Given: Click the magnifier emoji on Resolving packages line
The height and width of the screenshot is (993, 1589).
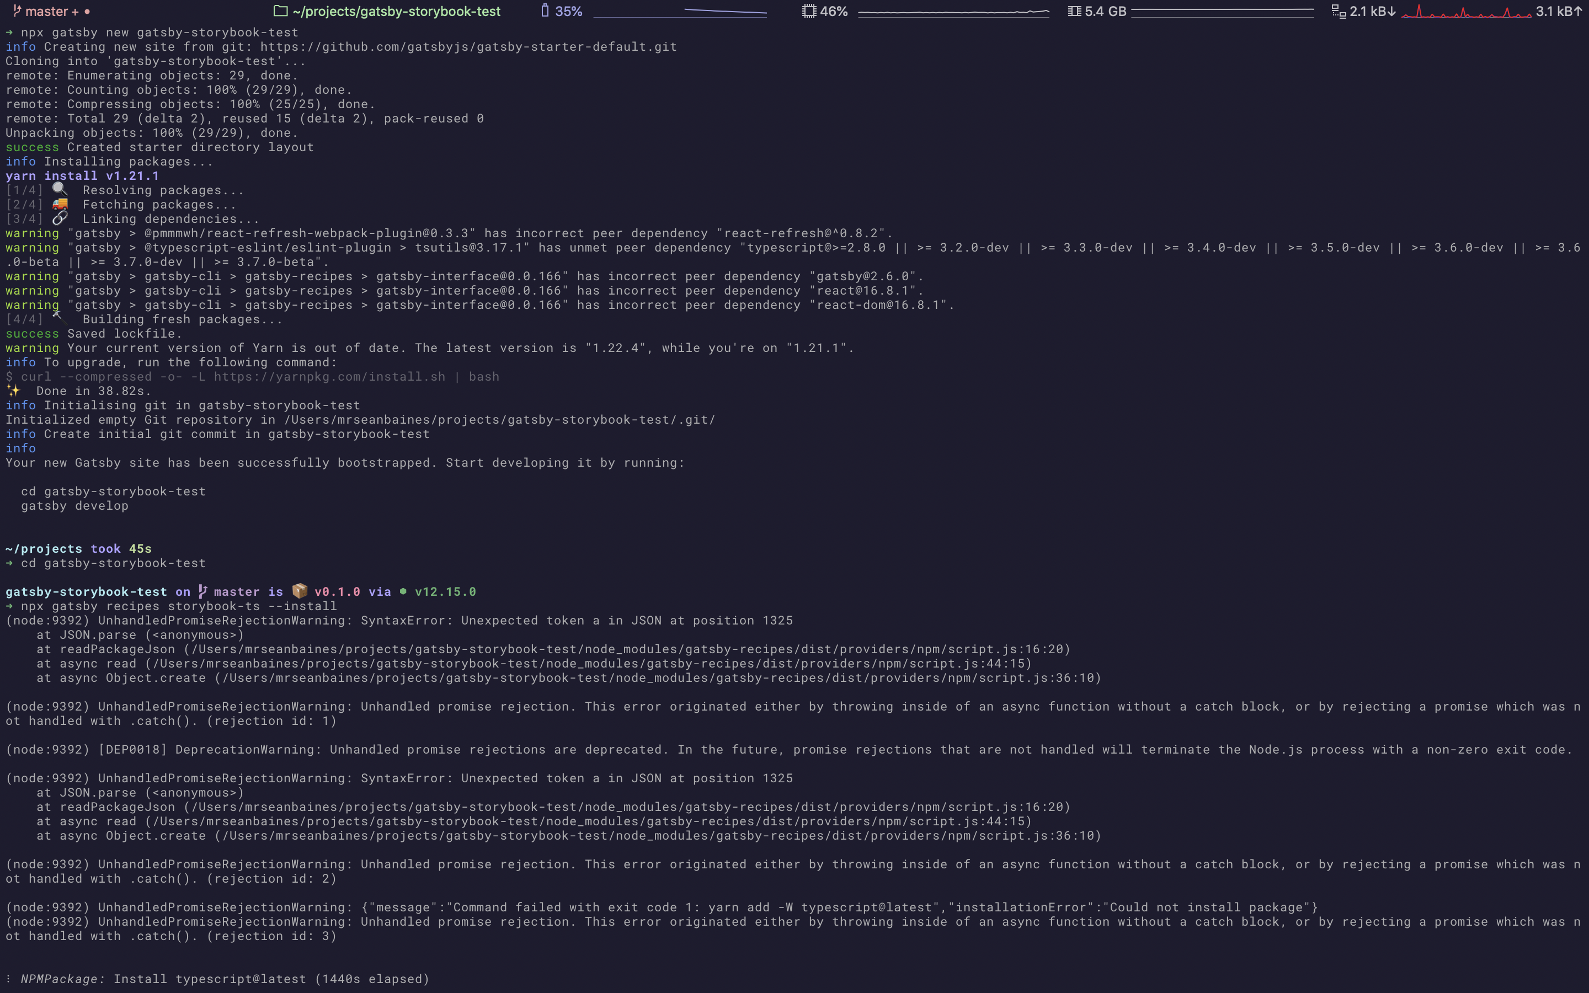Looking at the screenshot, I should point(60,189).
